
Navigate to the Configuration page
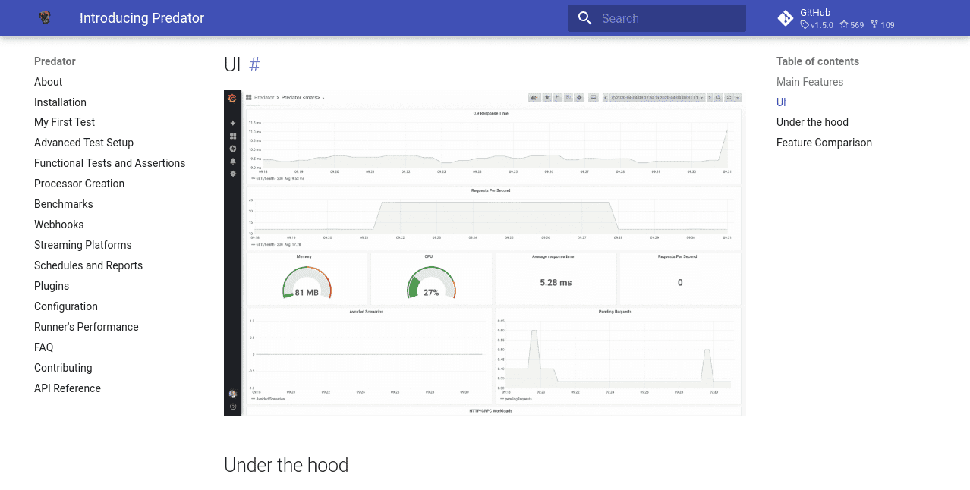tap(66, 306)
